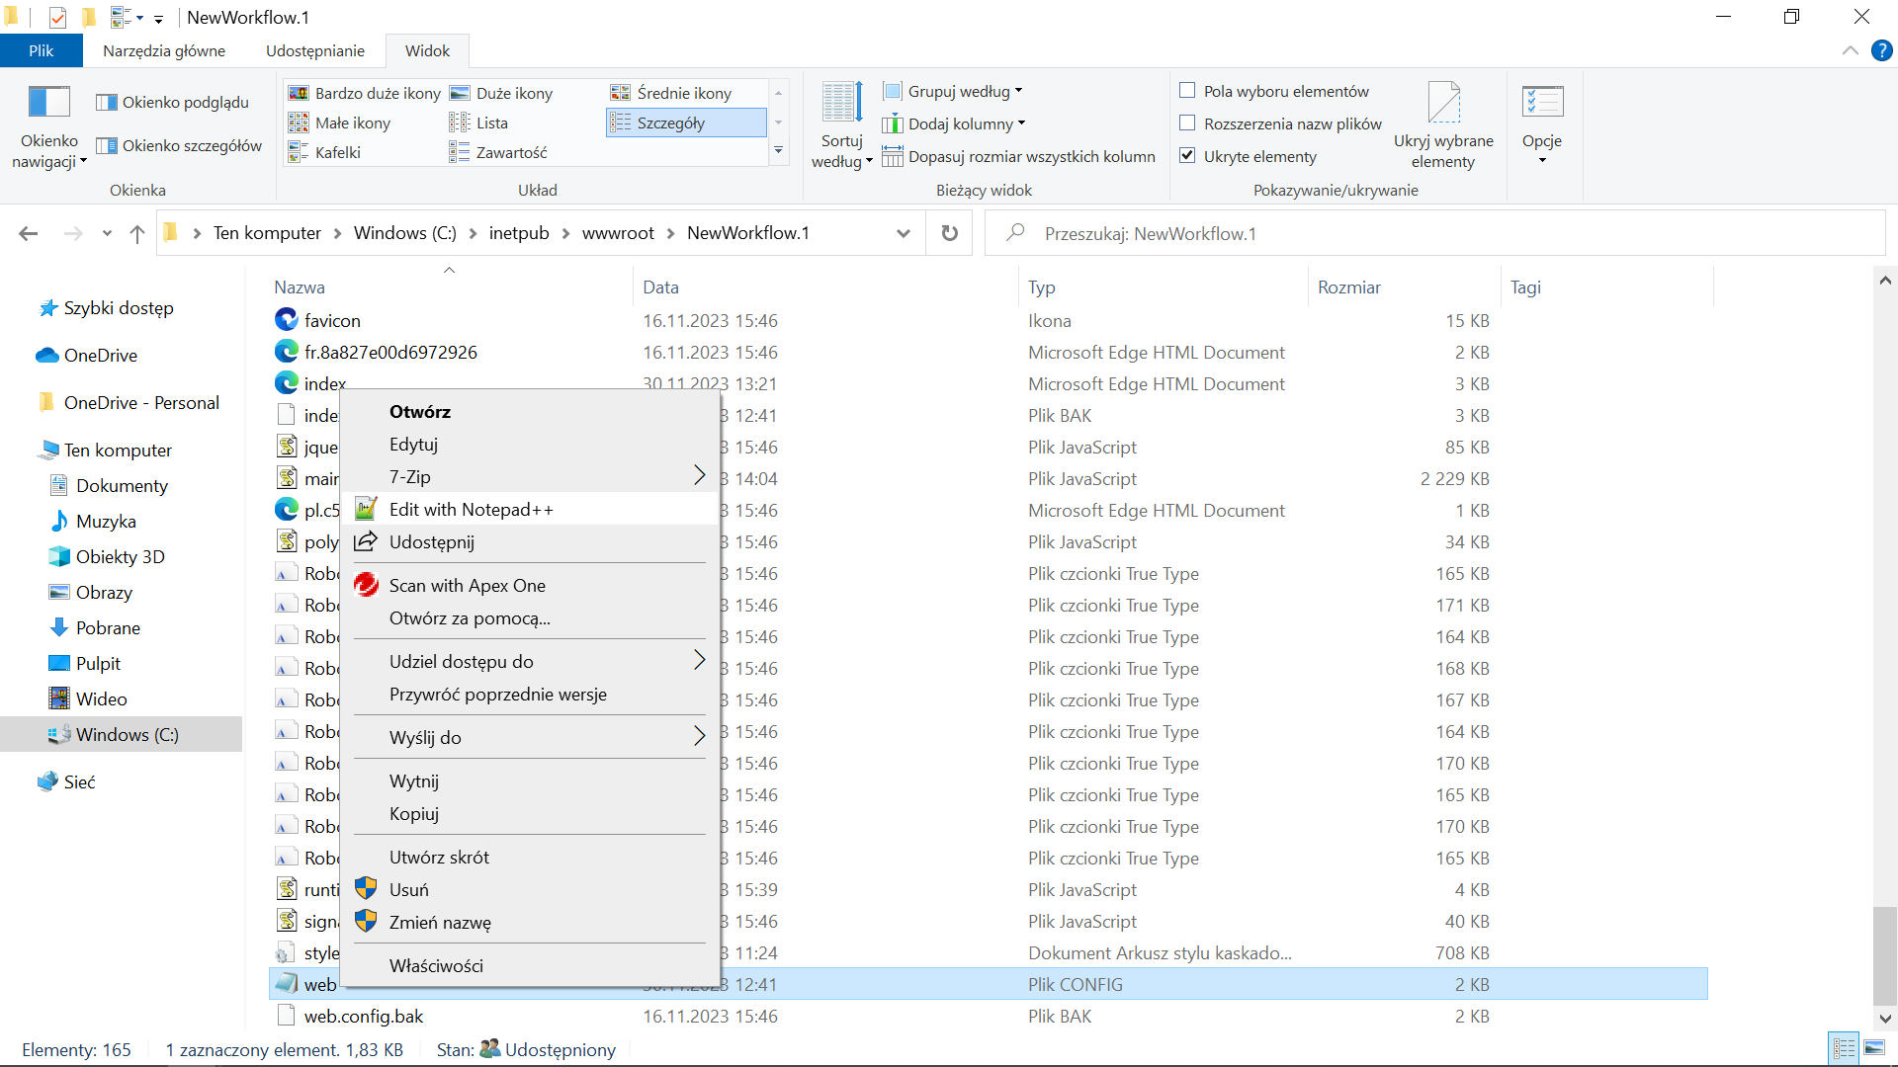Select Lista layout
This screenshot has height=1067, width=1898.
pyautogui.click(x=478, y=123)
